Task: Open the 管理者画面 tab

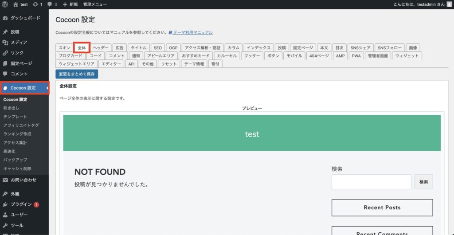Action: coord(378,56)
